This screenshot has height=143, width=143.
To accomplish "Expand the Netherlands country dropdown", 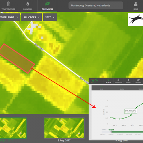I will tap(9, 17).
